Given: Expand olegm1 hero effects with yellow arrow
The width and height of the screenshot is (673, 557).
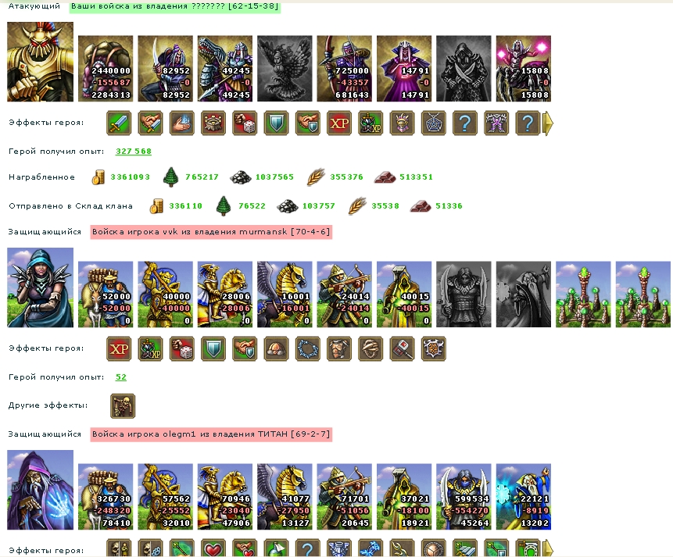Looking at the screenshot, I should click(x=548, y=548).
